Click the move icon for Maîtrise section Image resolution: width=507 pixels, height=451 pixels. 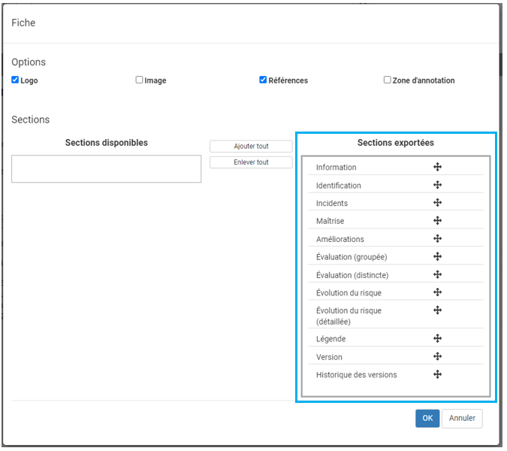click(x=437, y=221)
